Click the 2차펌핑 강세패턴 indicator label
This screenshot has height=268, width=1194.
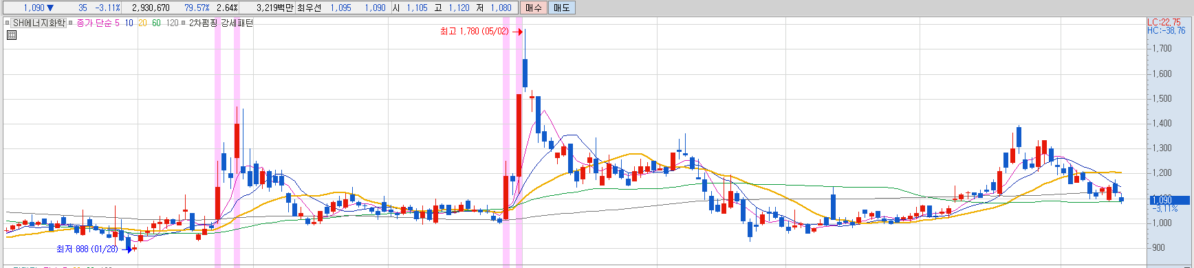point(221,23)
